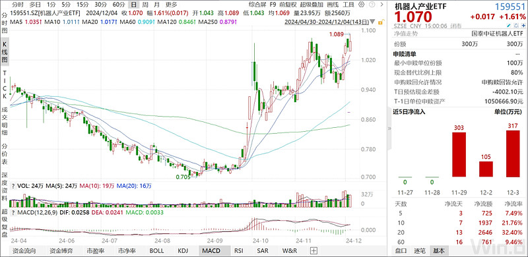Click the 画线 drawing tools button

pyautogui.click(x=333, y=5)
